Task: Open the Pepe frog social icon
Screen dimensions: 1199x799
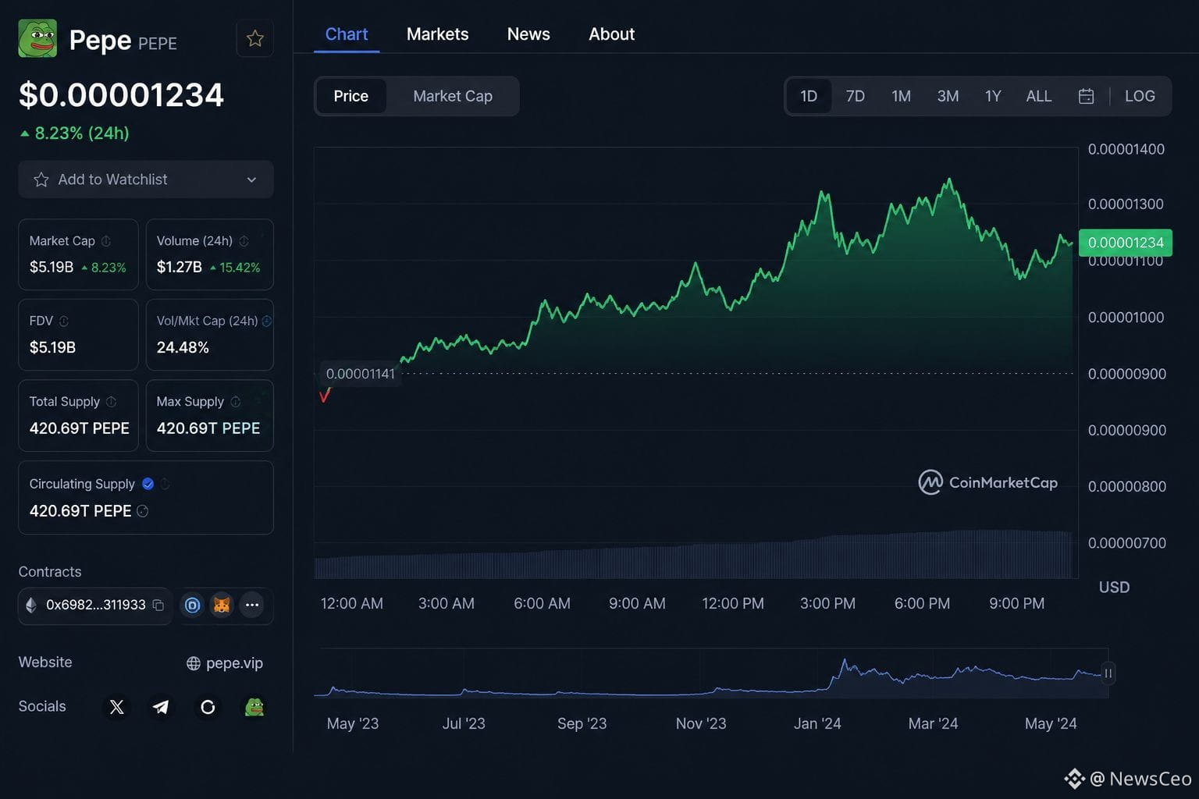Action: (x=254, y=707)
